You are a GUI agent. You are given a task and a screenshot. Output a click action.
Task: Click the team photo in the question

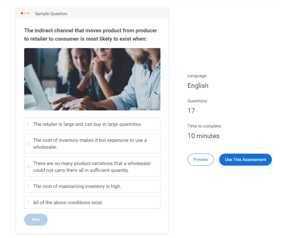coord(92,79)
